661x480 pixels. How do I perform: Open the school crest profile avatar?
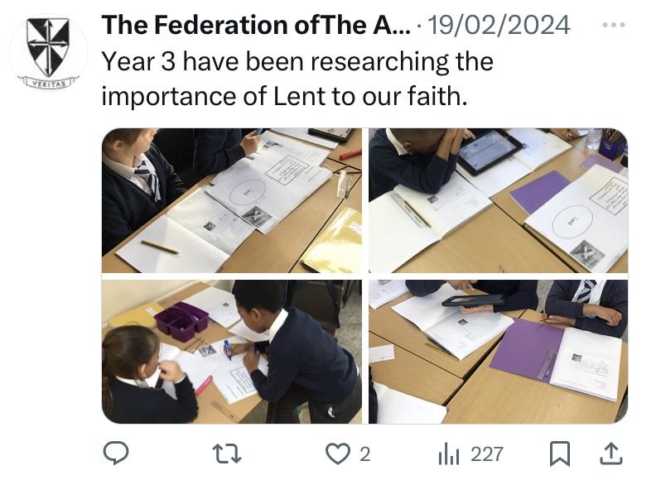click(x=48, y=49)
